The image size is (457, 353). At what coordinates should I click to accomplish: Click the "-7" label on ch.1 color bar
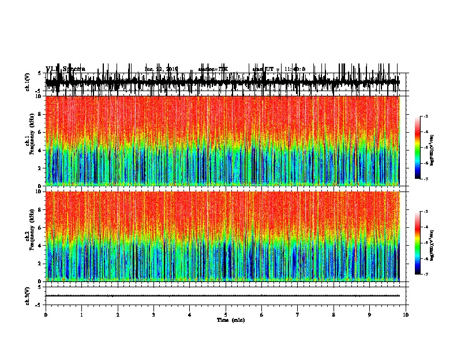pos(426,179)
